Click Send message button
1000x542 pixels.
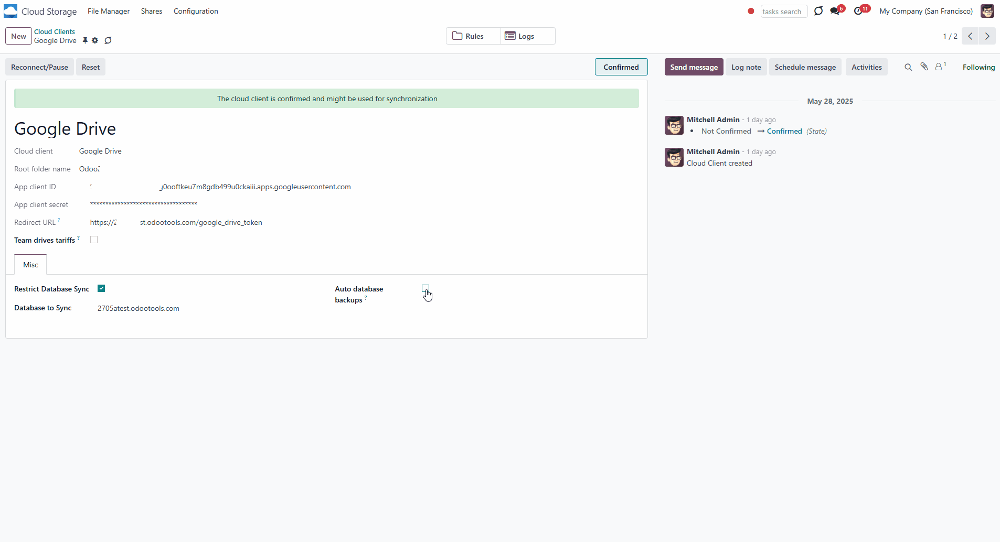point(694,67)
